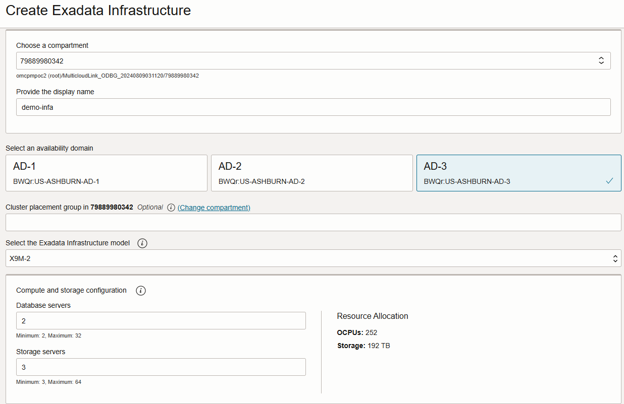The image size is (624, 404).
Task: Choose a different compartment from 79889980342 dropdown
Action: pyautogui.click(x=313, y=60)
